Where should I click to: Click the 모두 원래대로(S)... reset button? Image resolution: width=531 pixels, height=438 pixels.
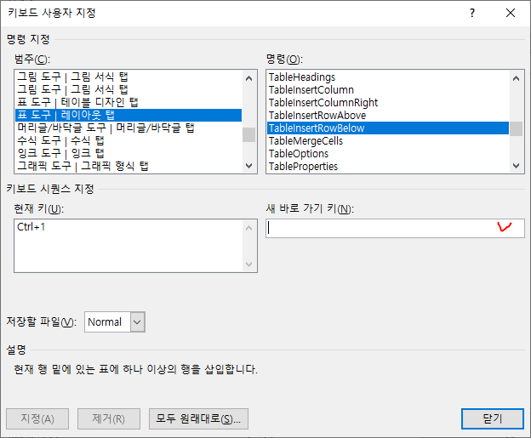click(198, 418)
